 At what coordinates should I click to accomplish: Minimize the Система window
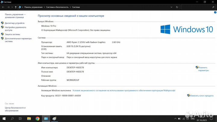click(197, 2)
